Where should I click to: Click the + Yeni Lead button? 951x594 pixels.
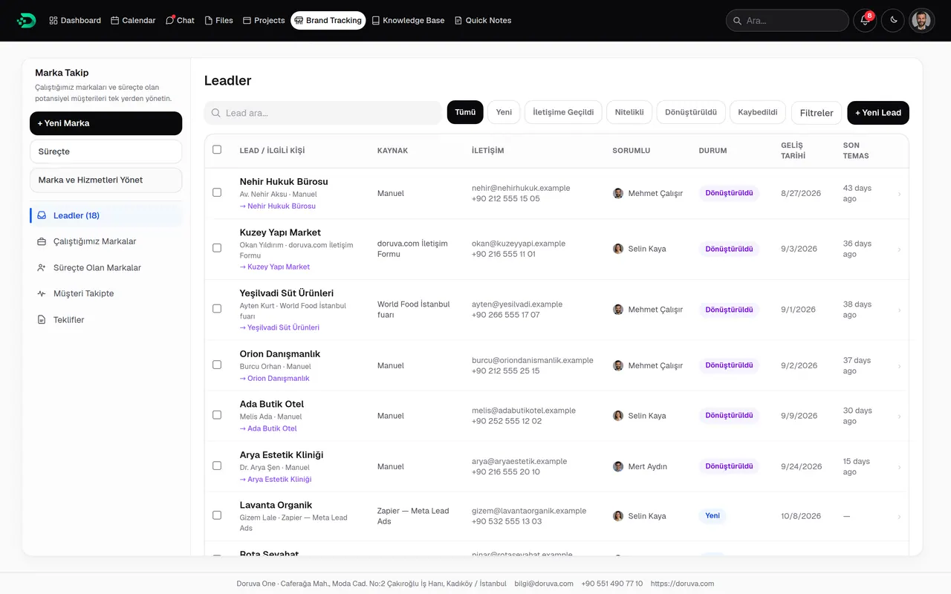coord(878,113)
